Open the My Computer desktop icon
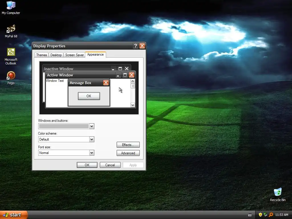The height and width of the screenshot is (219, 292). (x=11, y=7)
